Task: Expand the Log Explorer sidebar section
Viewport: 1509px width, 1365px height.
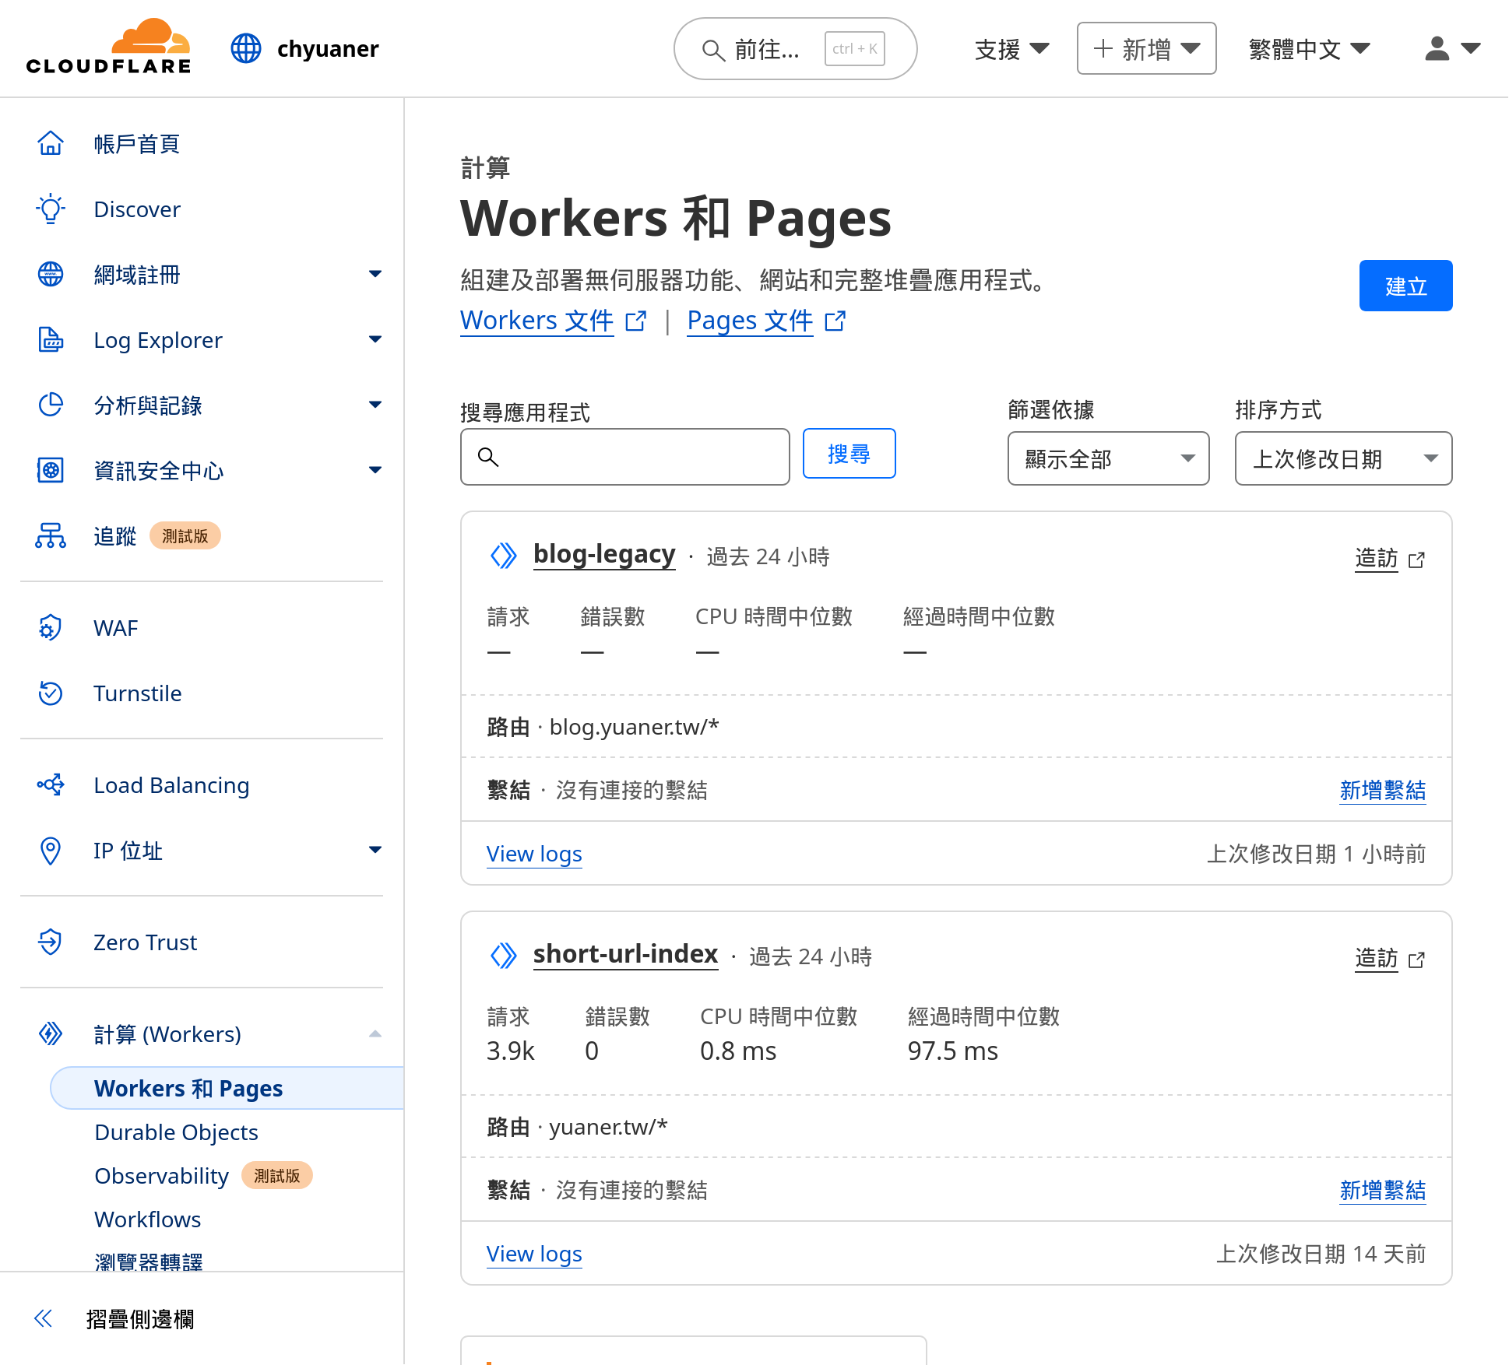Action: click(375, 339)
